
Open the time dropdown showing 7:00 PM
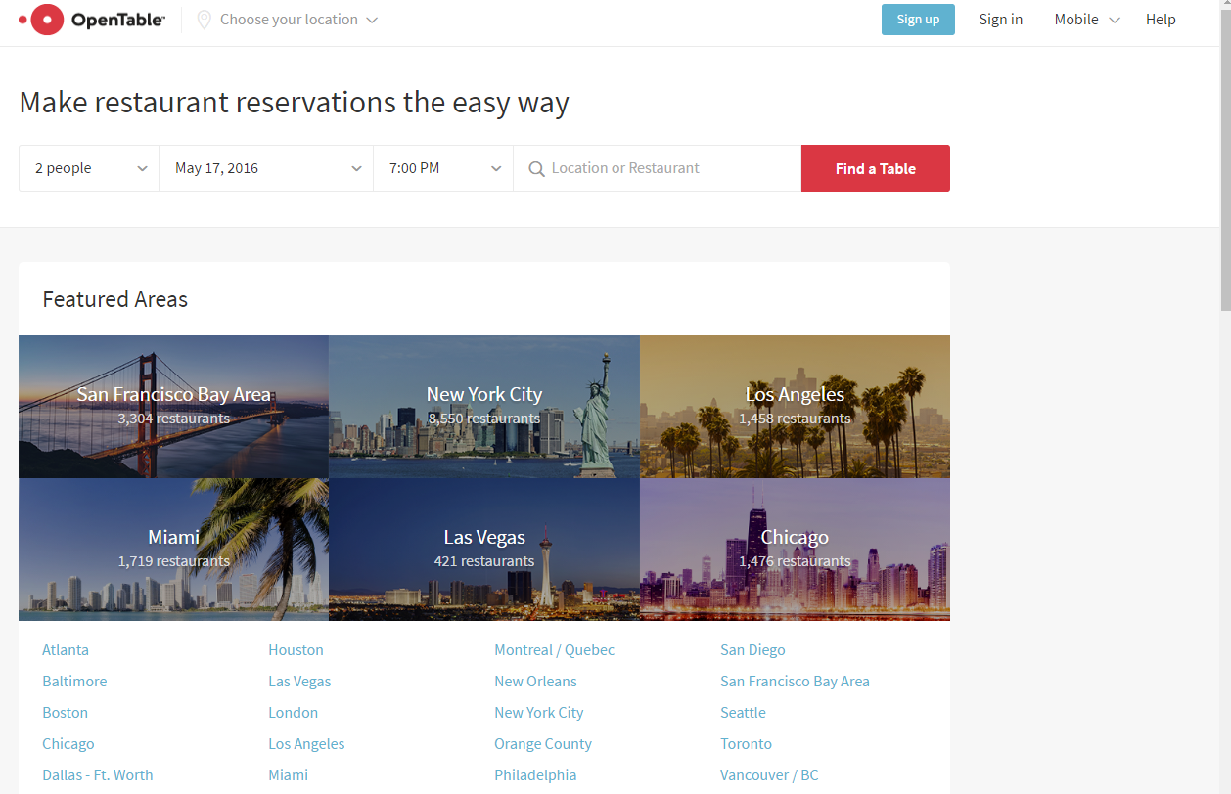click(x=443, y=168)
